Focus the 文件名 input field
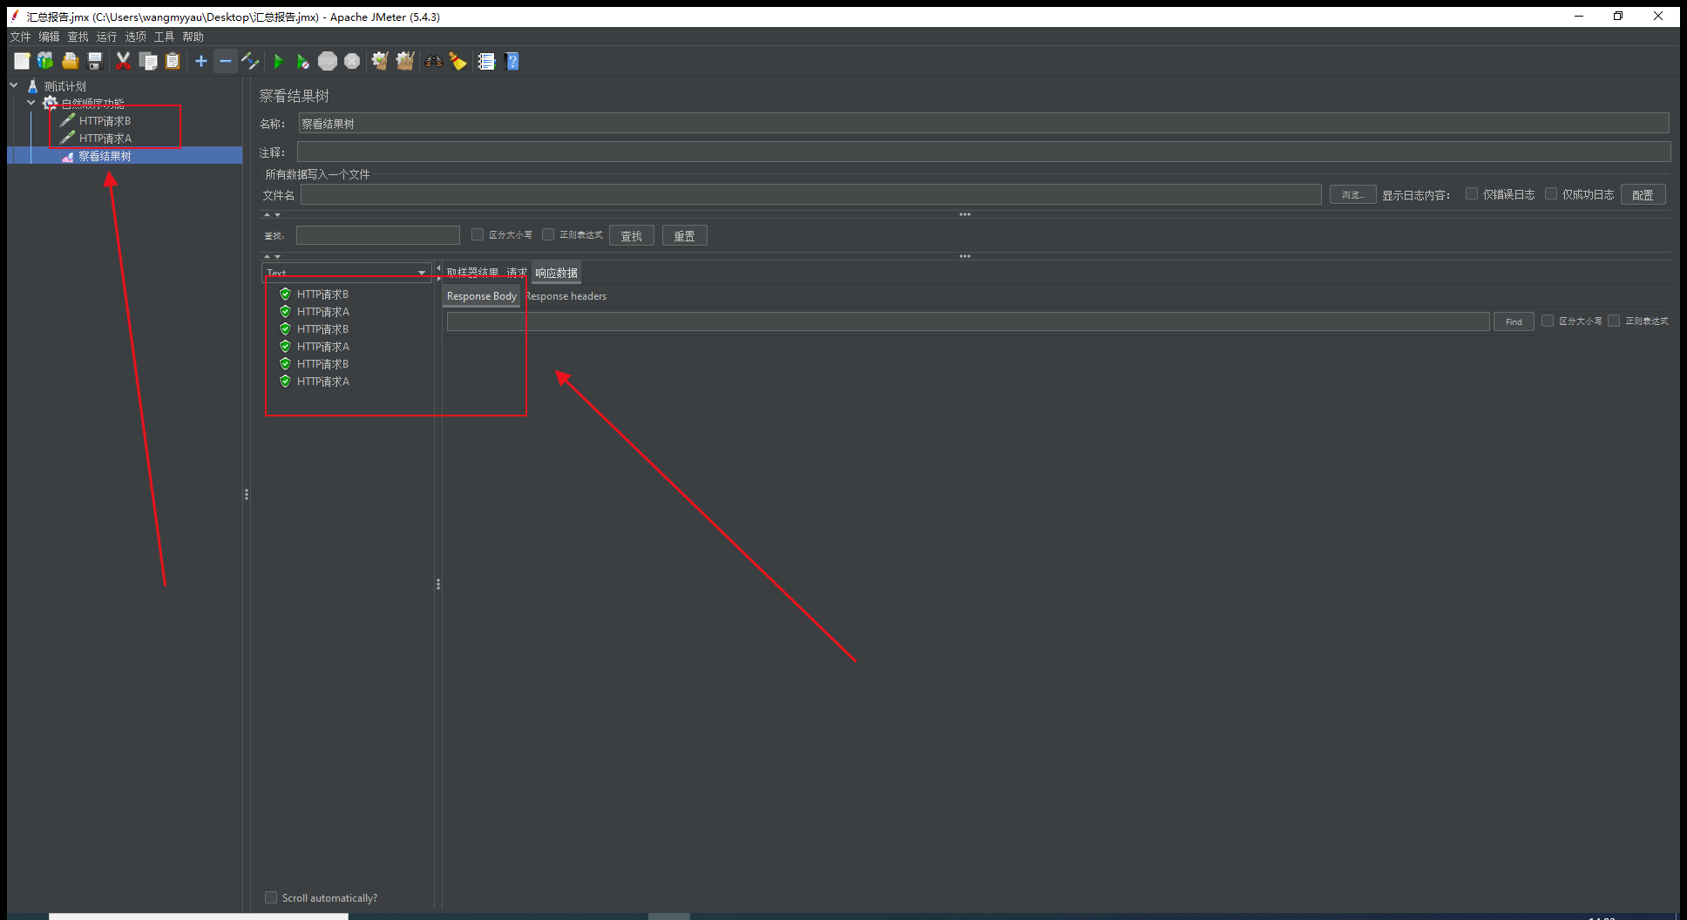The height and width of the screenshot is (920, 1687). pos(811,194)
